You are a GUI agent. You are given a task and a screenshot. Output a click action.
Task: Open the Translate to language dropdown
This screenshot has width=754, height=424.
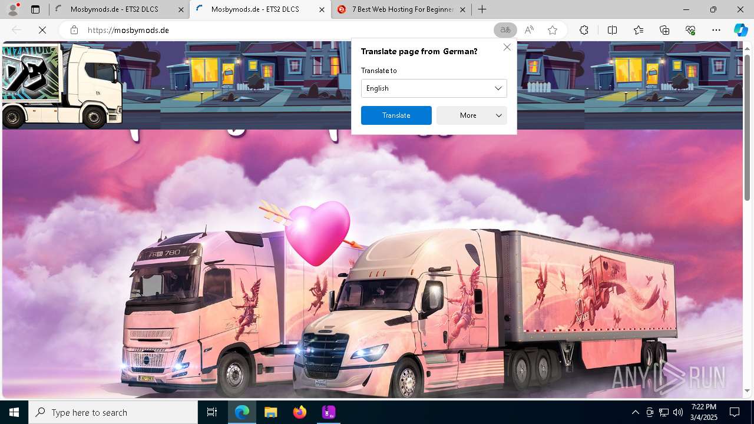(434, 88)
